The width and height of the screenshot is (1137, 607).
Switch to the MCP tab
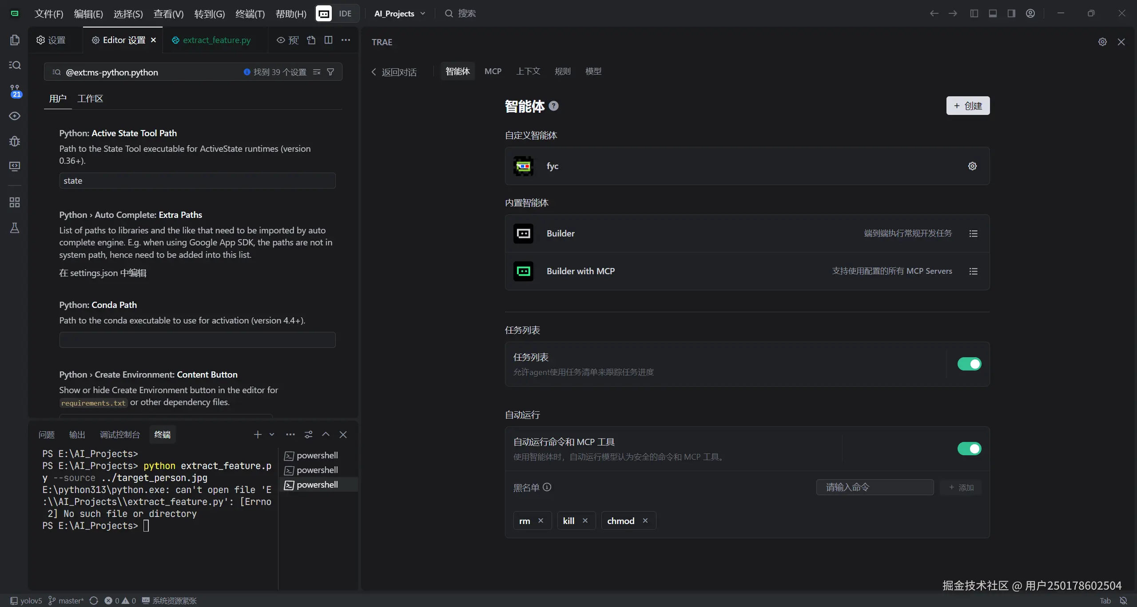(x=493, y=71)
